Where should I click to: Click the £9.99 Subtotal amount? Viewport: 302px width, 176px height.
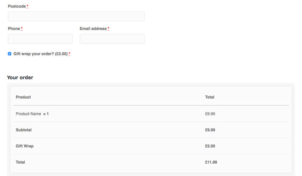click(x=210, y=130)
